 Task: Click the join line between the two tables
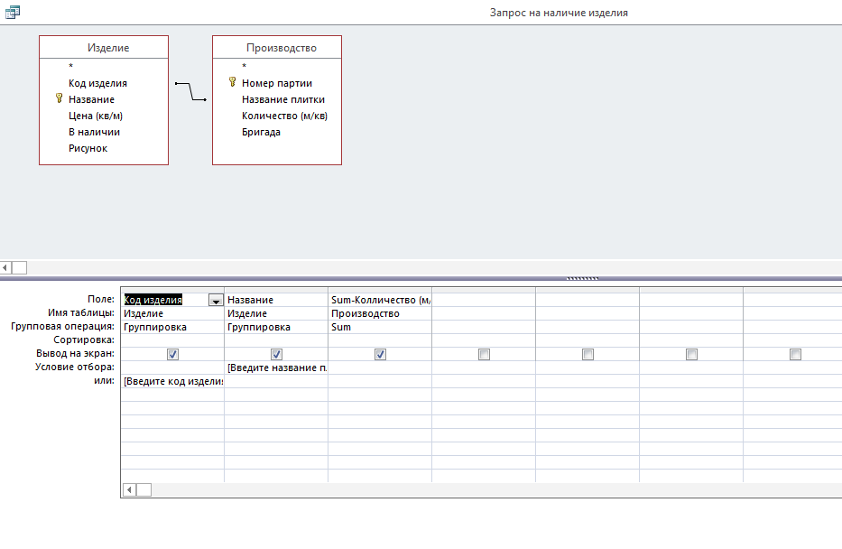point(190,91)
